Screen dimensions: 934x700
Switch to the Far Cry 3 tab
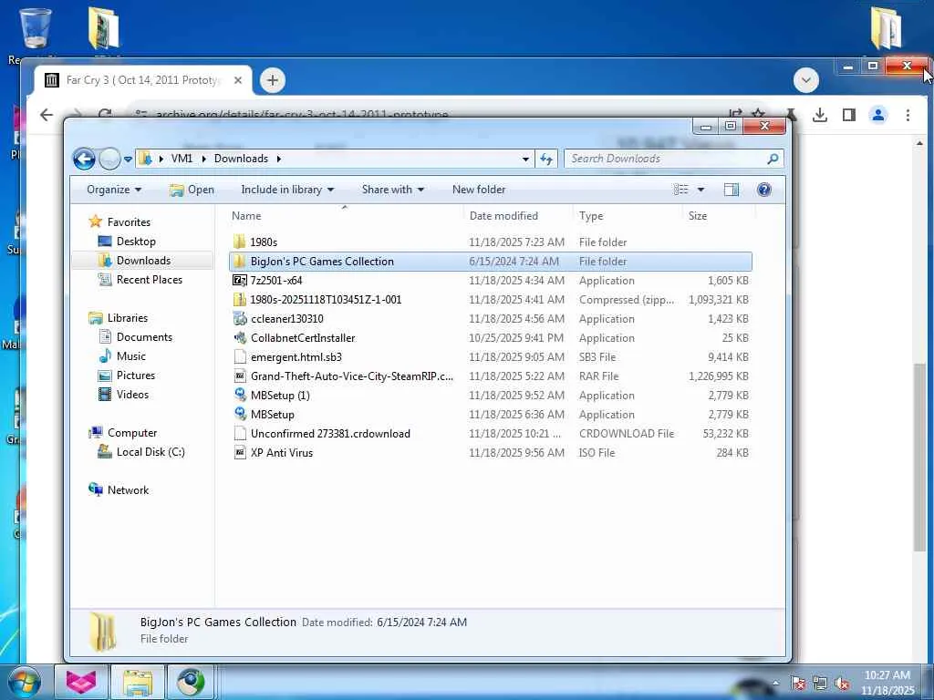tap(143, 80)
